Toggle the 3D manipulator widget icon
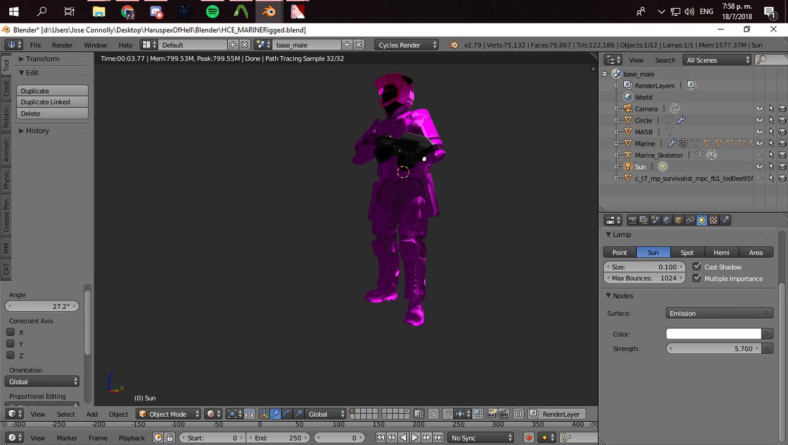The image size is (788, 445). [264, 414]
